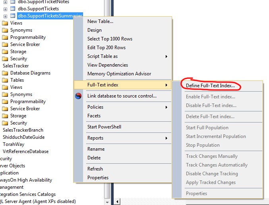Select Database Diagrams under SalesTracker
Image resolution: width=269 pixels, height=205 pixels.
coord(30,73)
